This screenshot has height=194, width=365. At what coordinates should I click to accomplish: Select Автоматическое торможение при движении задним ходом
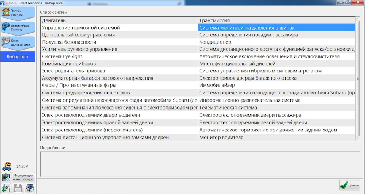277,130
